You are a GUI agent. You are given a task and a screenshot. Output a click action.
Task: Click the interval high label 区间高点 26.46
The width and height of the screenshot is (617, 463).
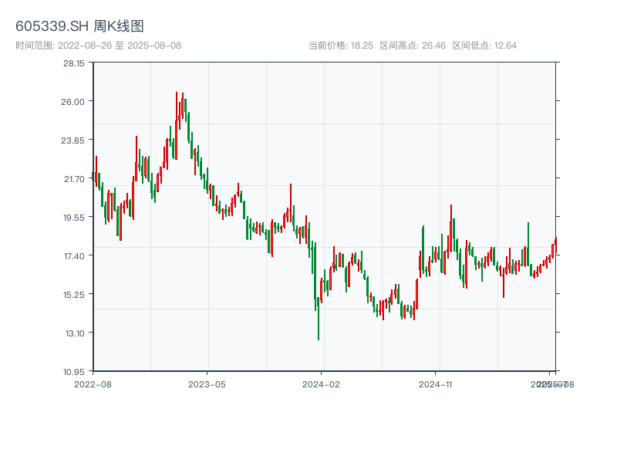pos(413,46)
